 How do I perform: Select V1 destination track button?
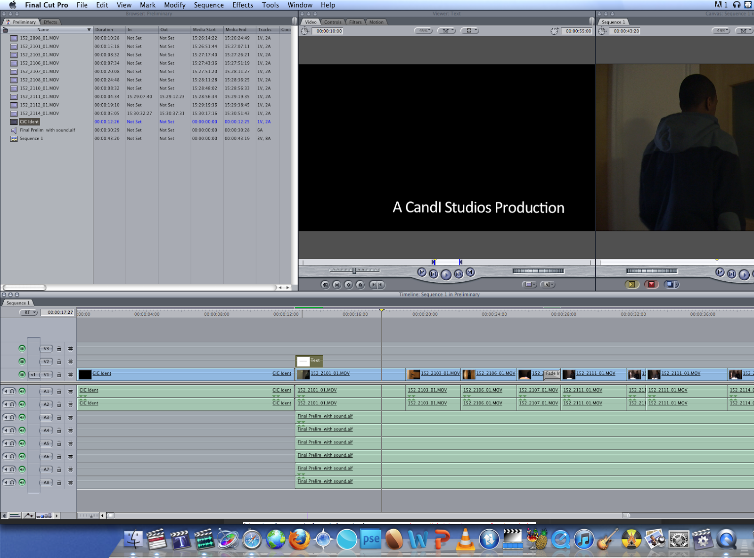pos(46,375)
